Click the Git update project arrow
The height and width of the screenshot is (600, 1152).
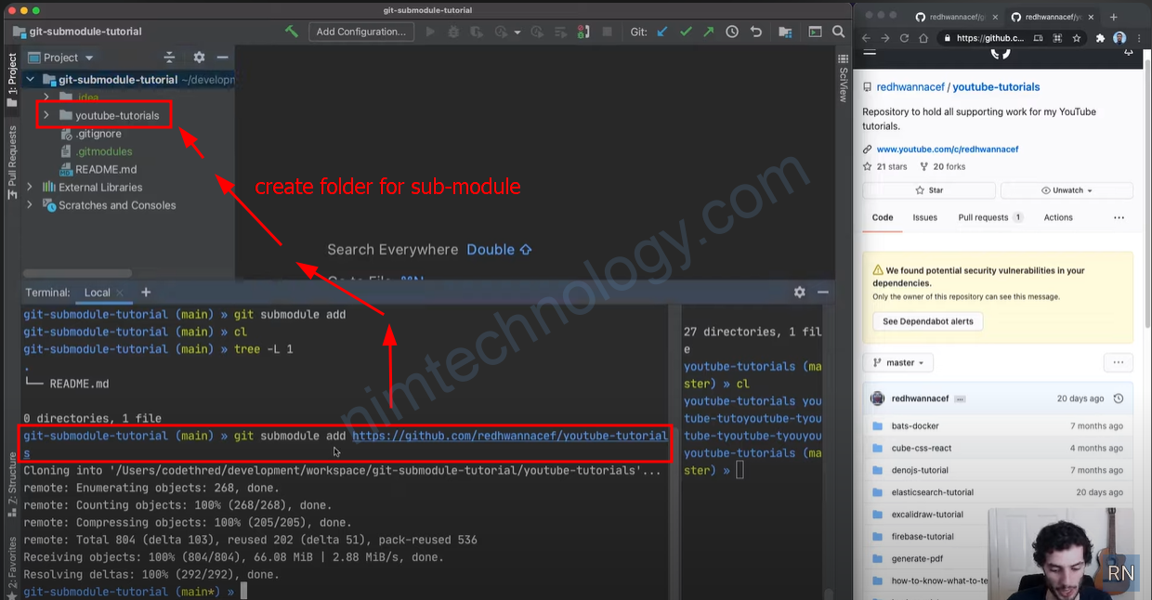click(x=662, y=32)
